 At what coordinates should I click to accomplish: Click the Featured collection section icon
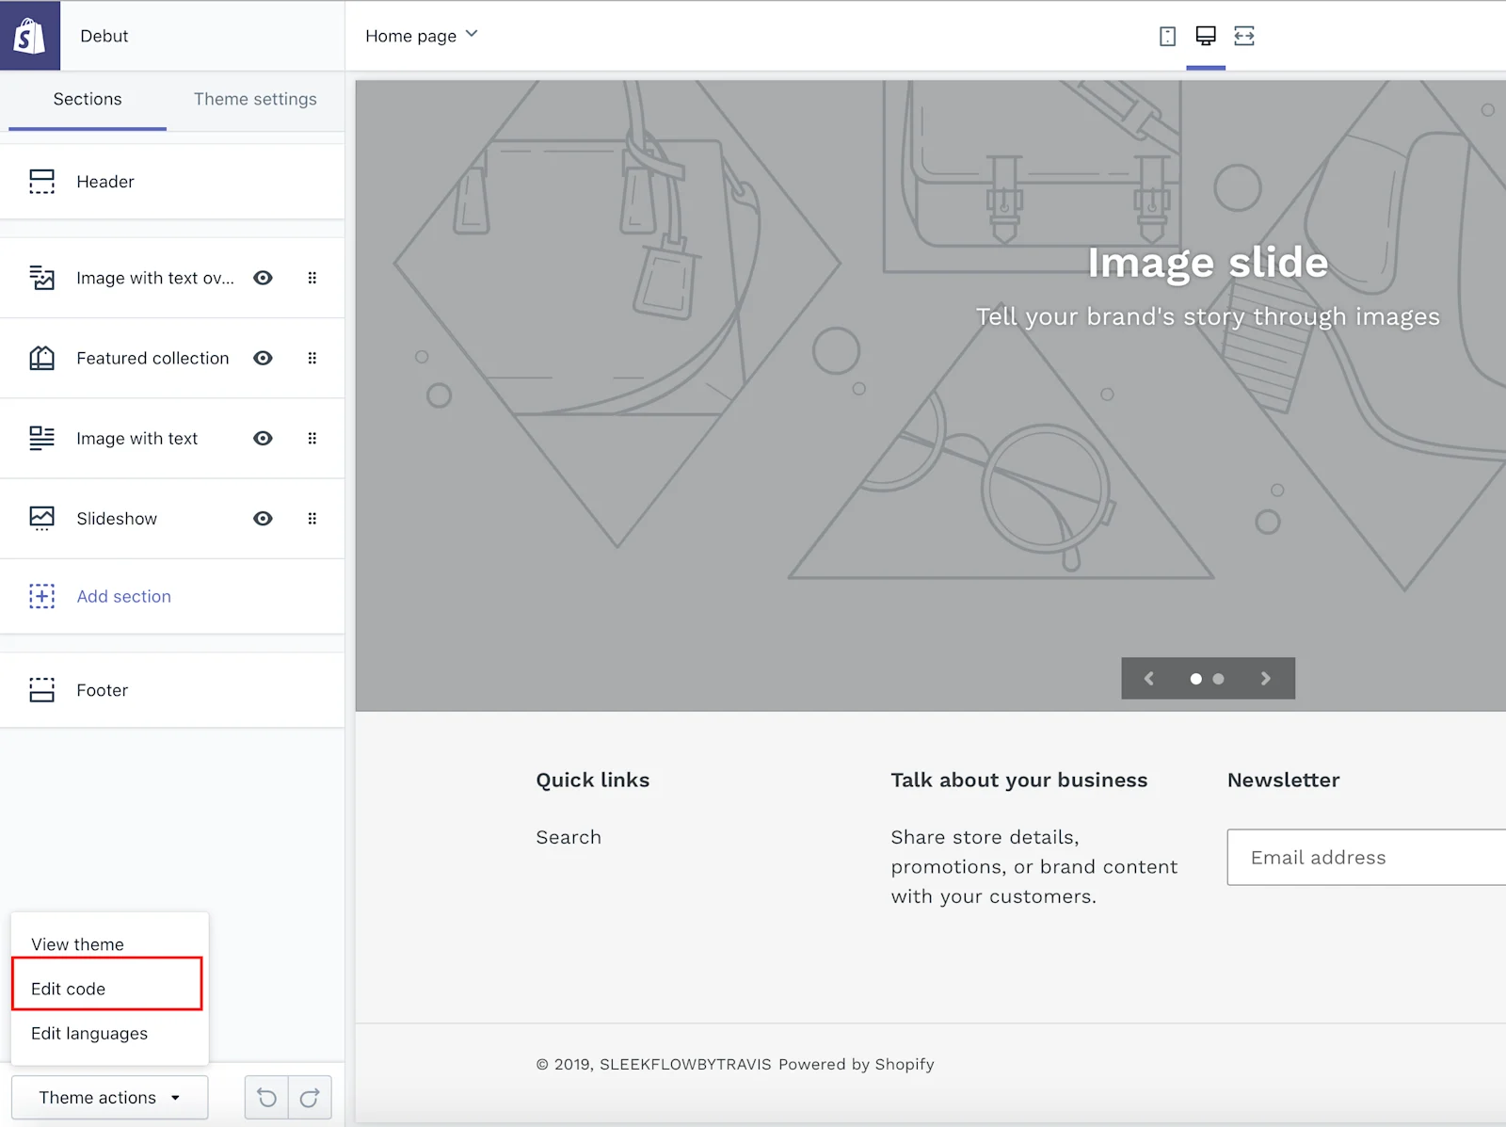(42, 358)
